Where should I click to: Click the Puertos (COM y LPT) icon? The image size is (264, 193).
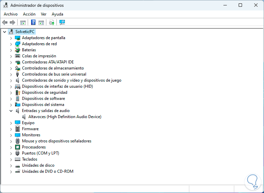point(18,153)
